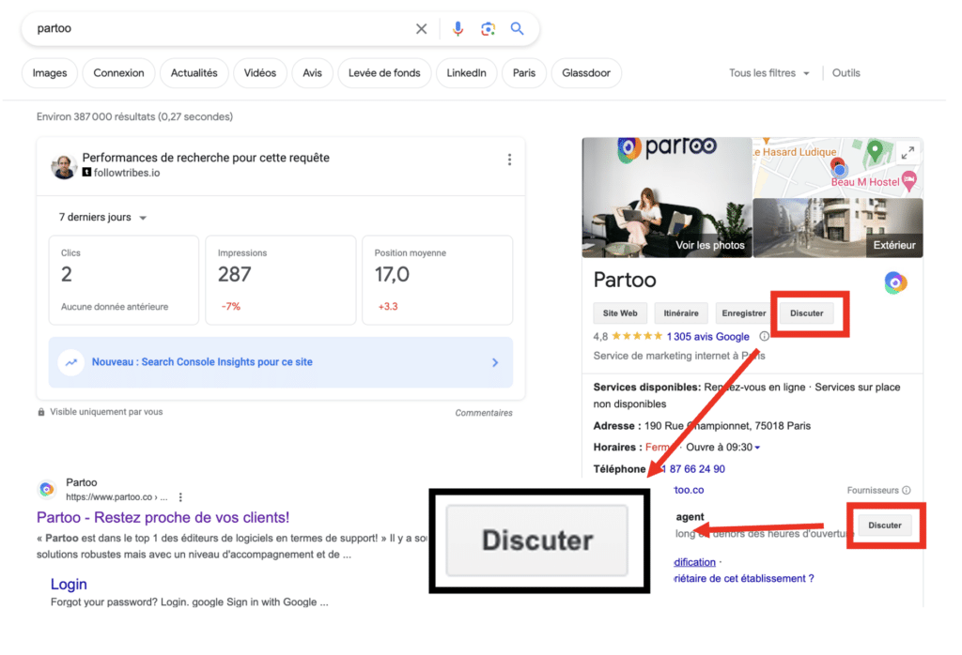The image size is (962, 655).
Task: Select the LinkedIn filter chip
Action: 466,73
